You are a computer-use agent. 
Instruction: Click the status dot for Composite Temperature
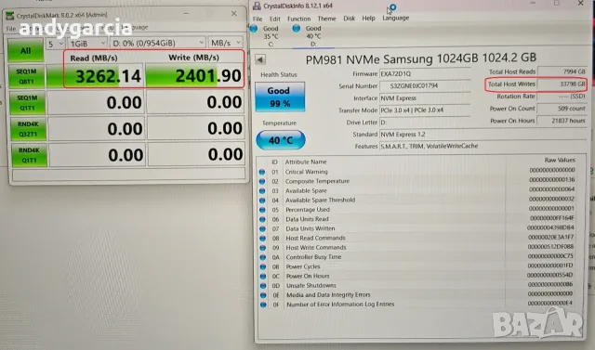click(x=262, y=181)
